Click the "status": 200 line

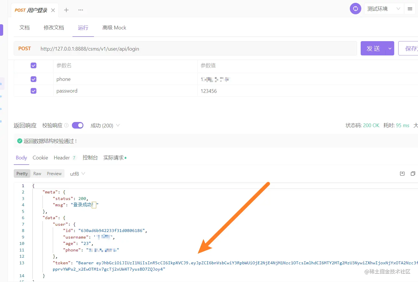pos(70,199)
